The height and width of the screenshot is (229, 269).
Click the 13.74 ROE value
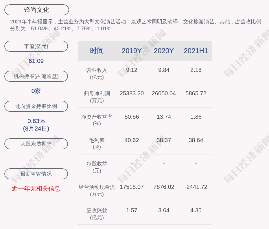(164, 117)
